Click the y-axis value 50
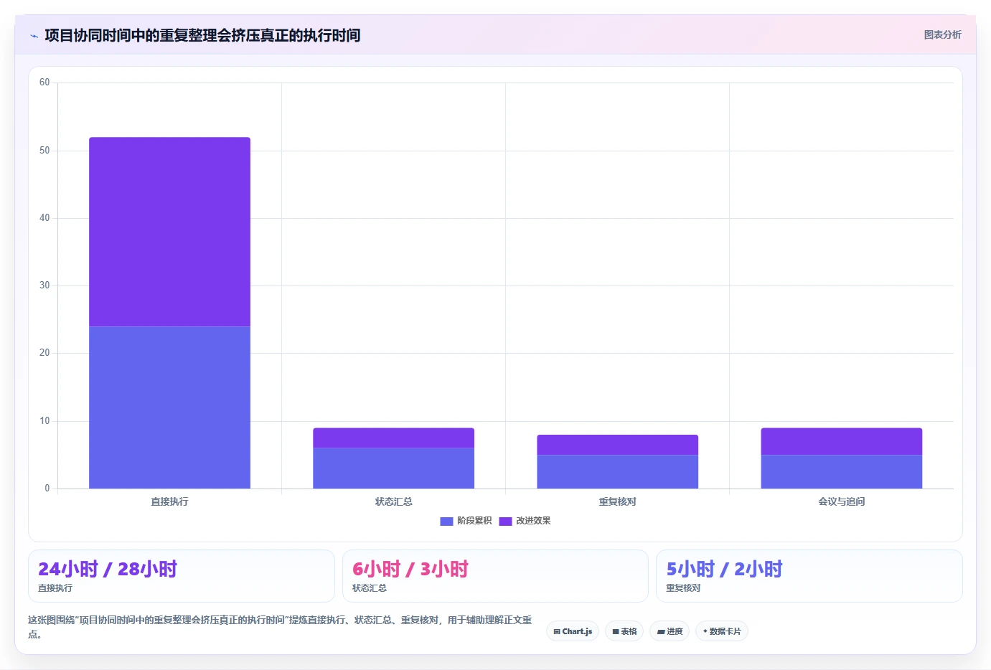Image resolution: width=991 pixels, height=670 pixels. tap(44, 151)
